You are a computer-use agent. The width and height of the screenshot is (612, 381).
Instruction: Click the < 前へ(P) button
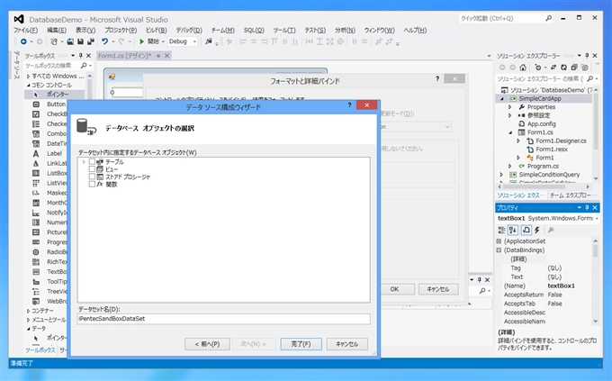[x=207, y=344]
